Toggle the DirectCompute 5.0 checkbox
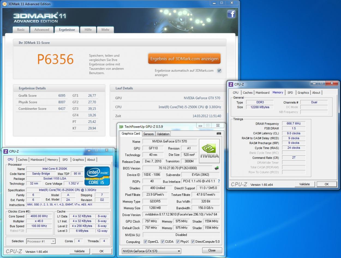 193,242
